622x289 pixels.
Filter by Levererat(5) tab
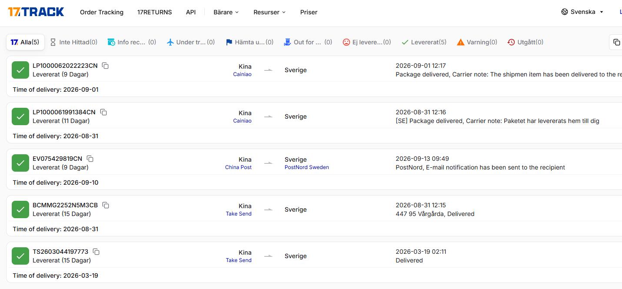[424, 42]
